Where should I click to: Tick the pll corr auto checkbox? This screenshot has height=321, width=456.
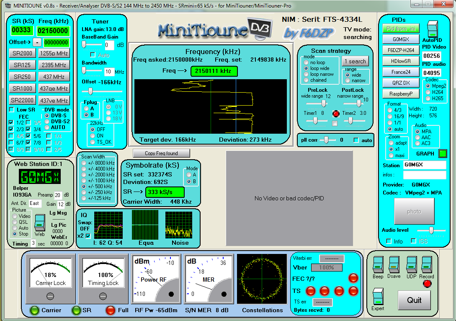click(x=356, y=140)
